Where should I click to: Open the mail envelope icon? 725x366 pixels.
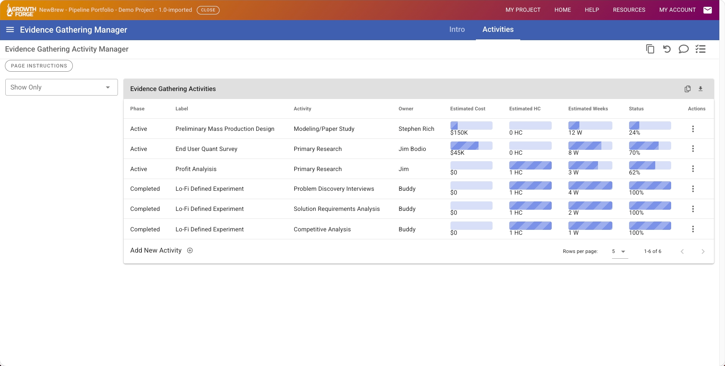point(708,10)
